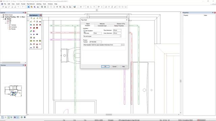216x121 pixels.
Task: Click the dialog's Help button
Action: [x=124, y=67]
